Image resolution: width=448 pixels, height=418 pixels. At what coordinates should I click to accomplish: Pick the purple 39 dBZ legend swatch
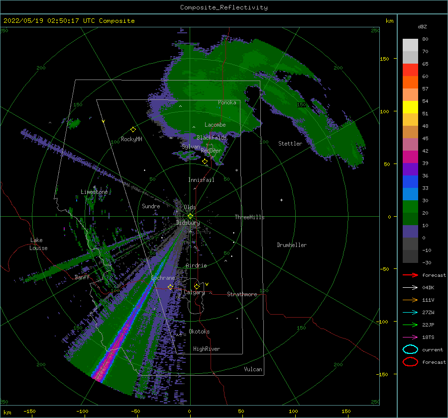point(410,169)
